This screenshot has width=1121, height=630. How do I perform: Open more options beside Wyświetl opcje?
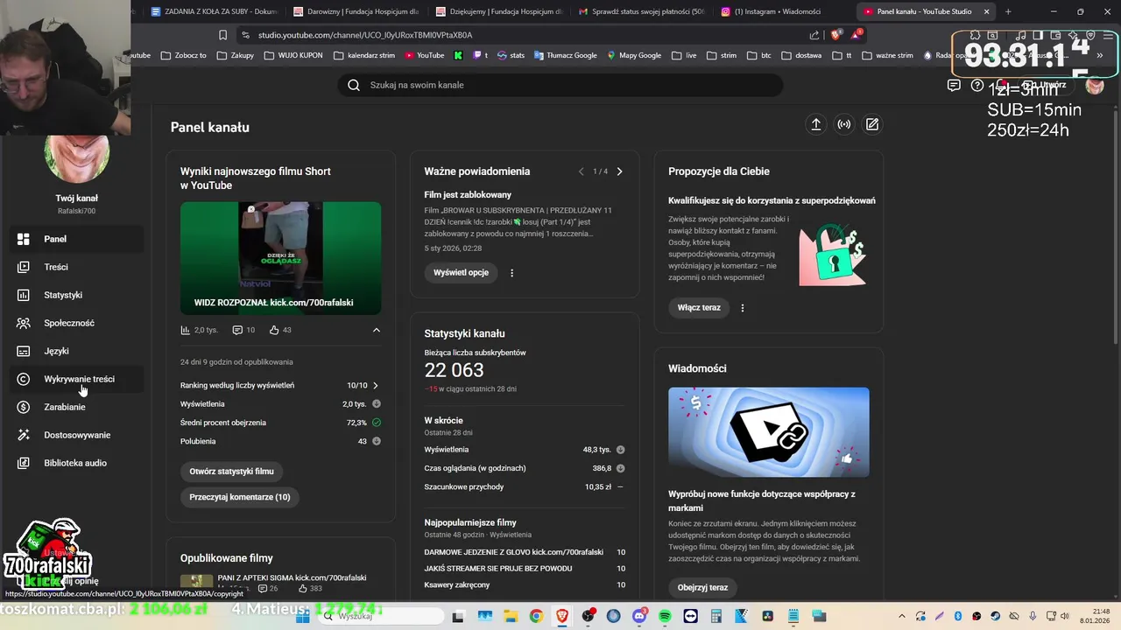(x=512, y=272)
